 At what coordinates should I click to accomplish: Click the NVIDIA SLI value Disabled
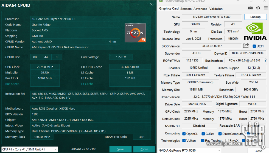(199, 126)
